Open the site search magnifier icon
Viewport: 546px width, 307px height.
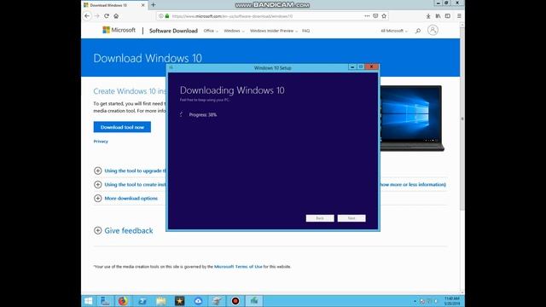pos(418,31)
